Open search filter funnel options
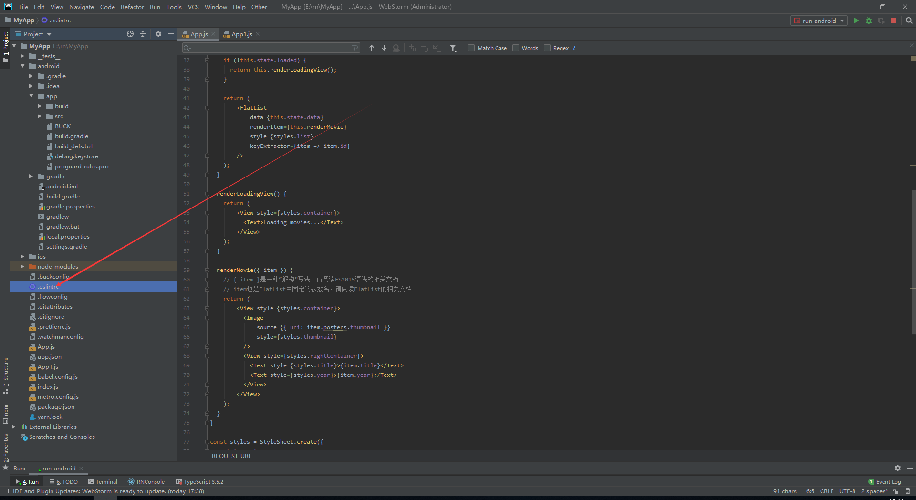 [x=453, y=48]
